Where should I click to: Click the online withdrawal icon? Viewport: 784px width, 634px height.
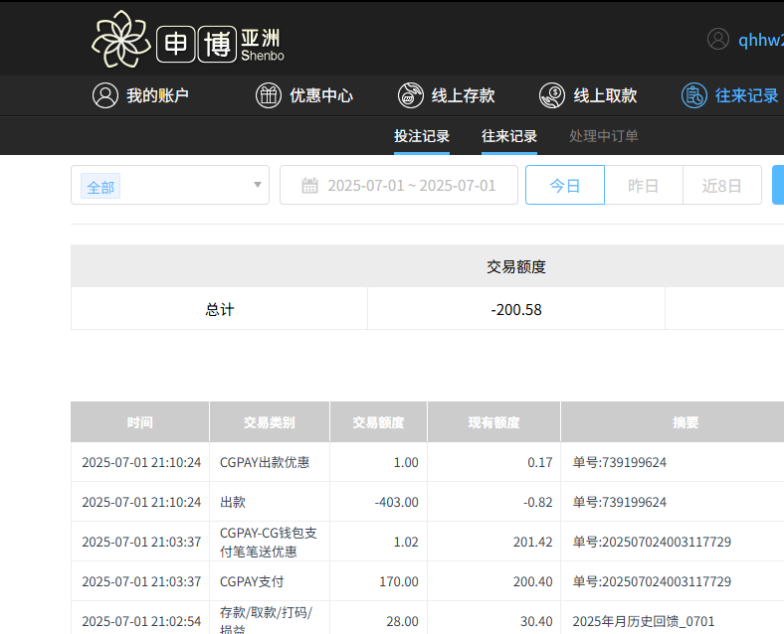click(x=552, y=95)
